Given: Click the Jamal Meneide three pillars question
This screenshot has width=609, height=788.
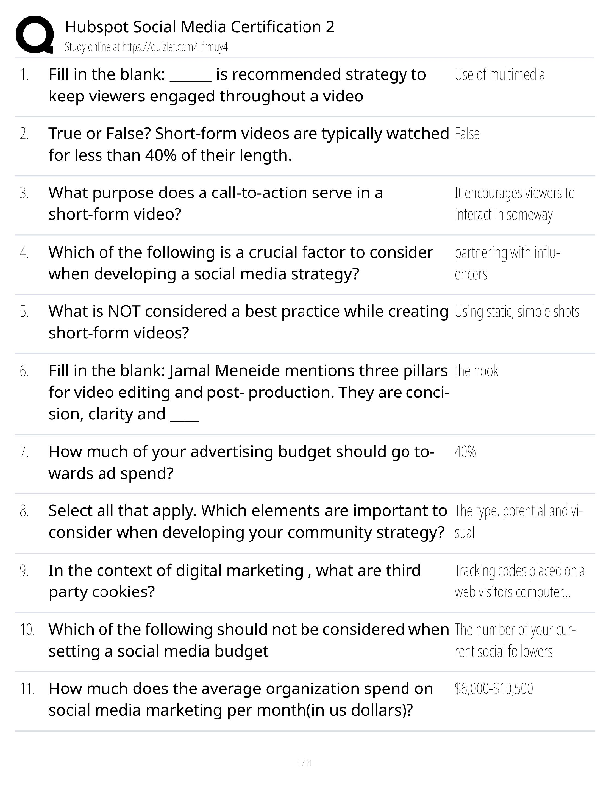Looking at the screenshot, I should [248, 392].
